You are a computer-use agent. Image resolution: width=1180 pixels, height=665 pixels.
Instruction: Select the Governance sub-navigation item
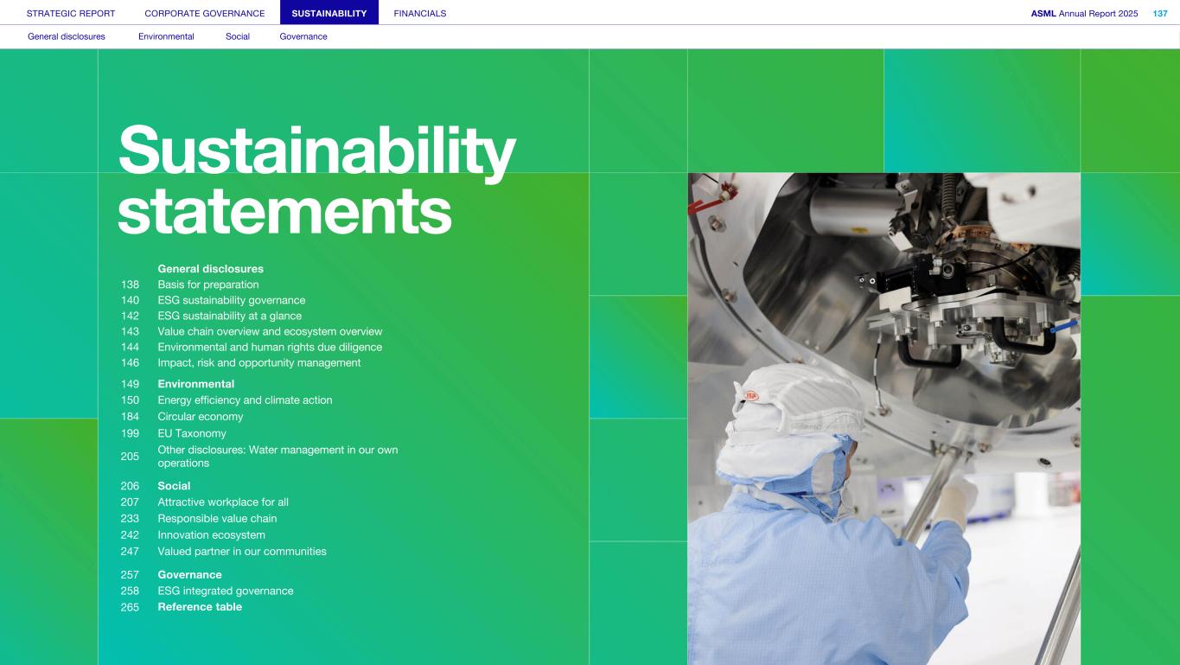point(303,36)
